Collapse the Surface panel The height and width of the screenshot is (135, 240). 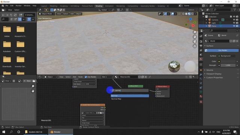click(x=210, y=46)
